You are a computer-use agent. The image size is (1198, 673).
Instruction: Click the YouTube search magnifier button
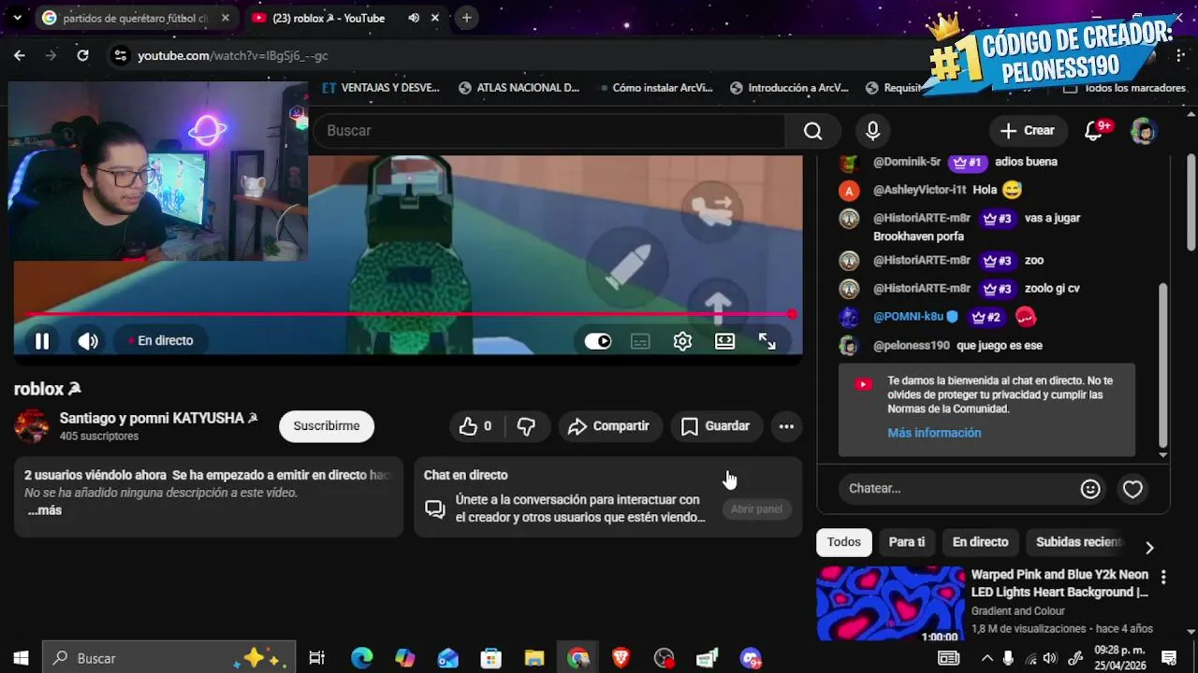pyautogui.click(x=812, y=131)
